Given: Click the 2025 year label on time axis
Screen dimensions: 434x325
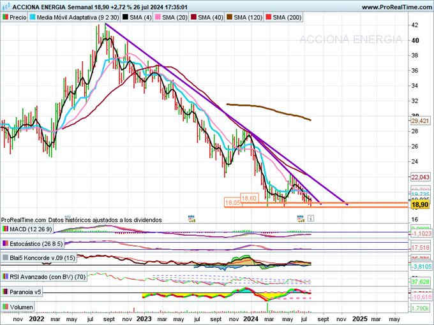Looking at the screenshot, I should point(360,319).
